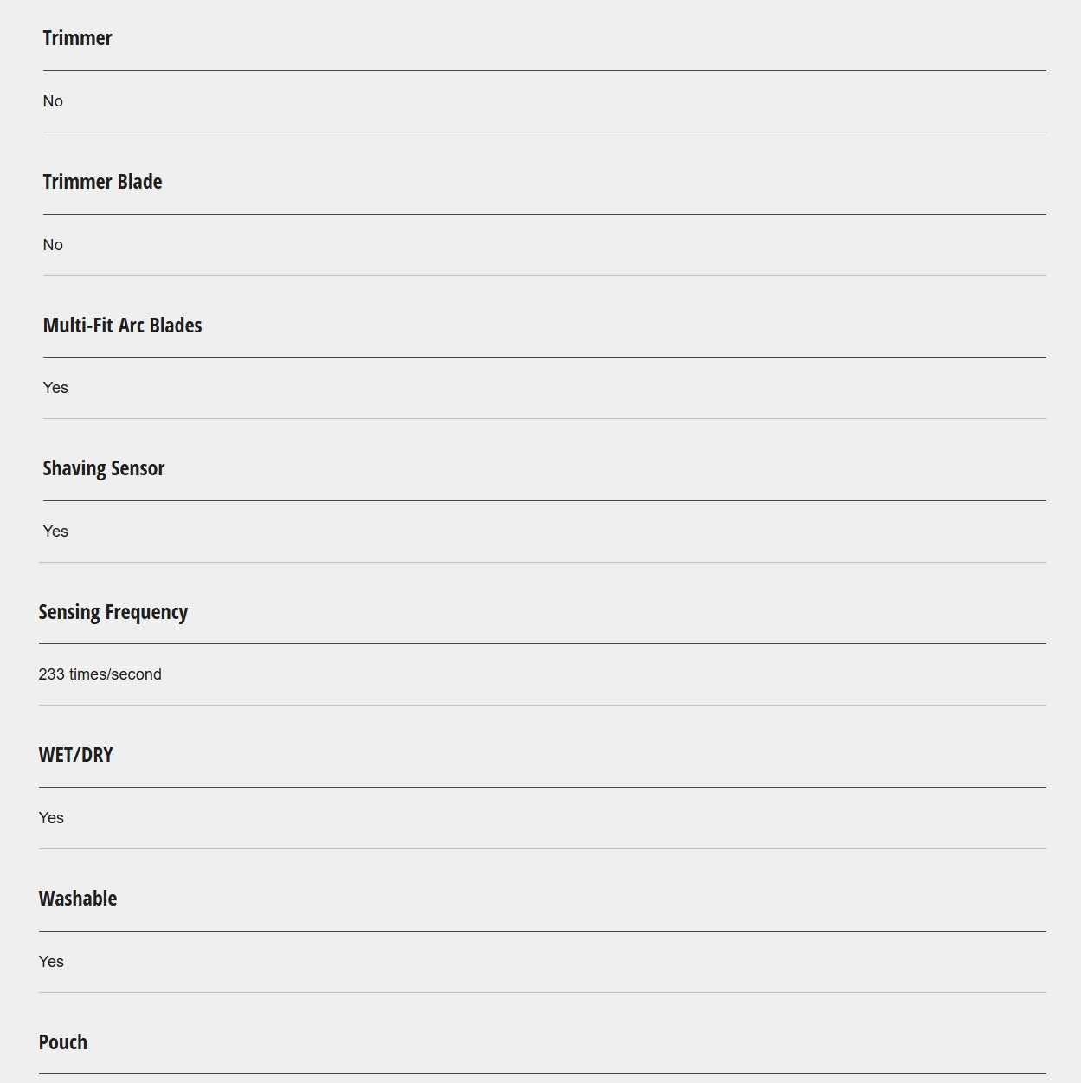The image size is (1081, 1083).
Task: Click the divider line beneath Shaving Sensor heading
Action: [x=544, y=501]
